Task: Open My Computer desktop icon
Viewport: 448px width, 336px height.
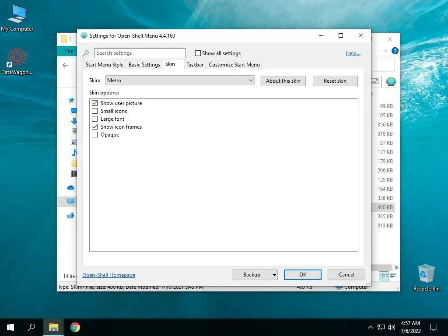Action: tap(17, 18)
